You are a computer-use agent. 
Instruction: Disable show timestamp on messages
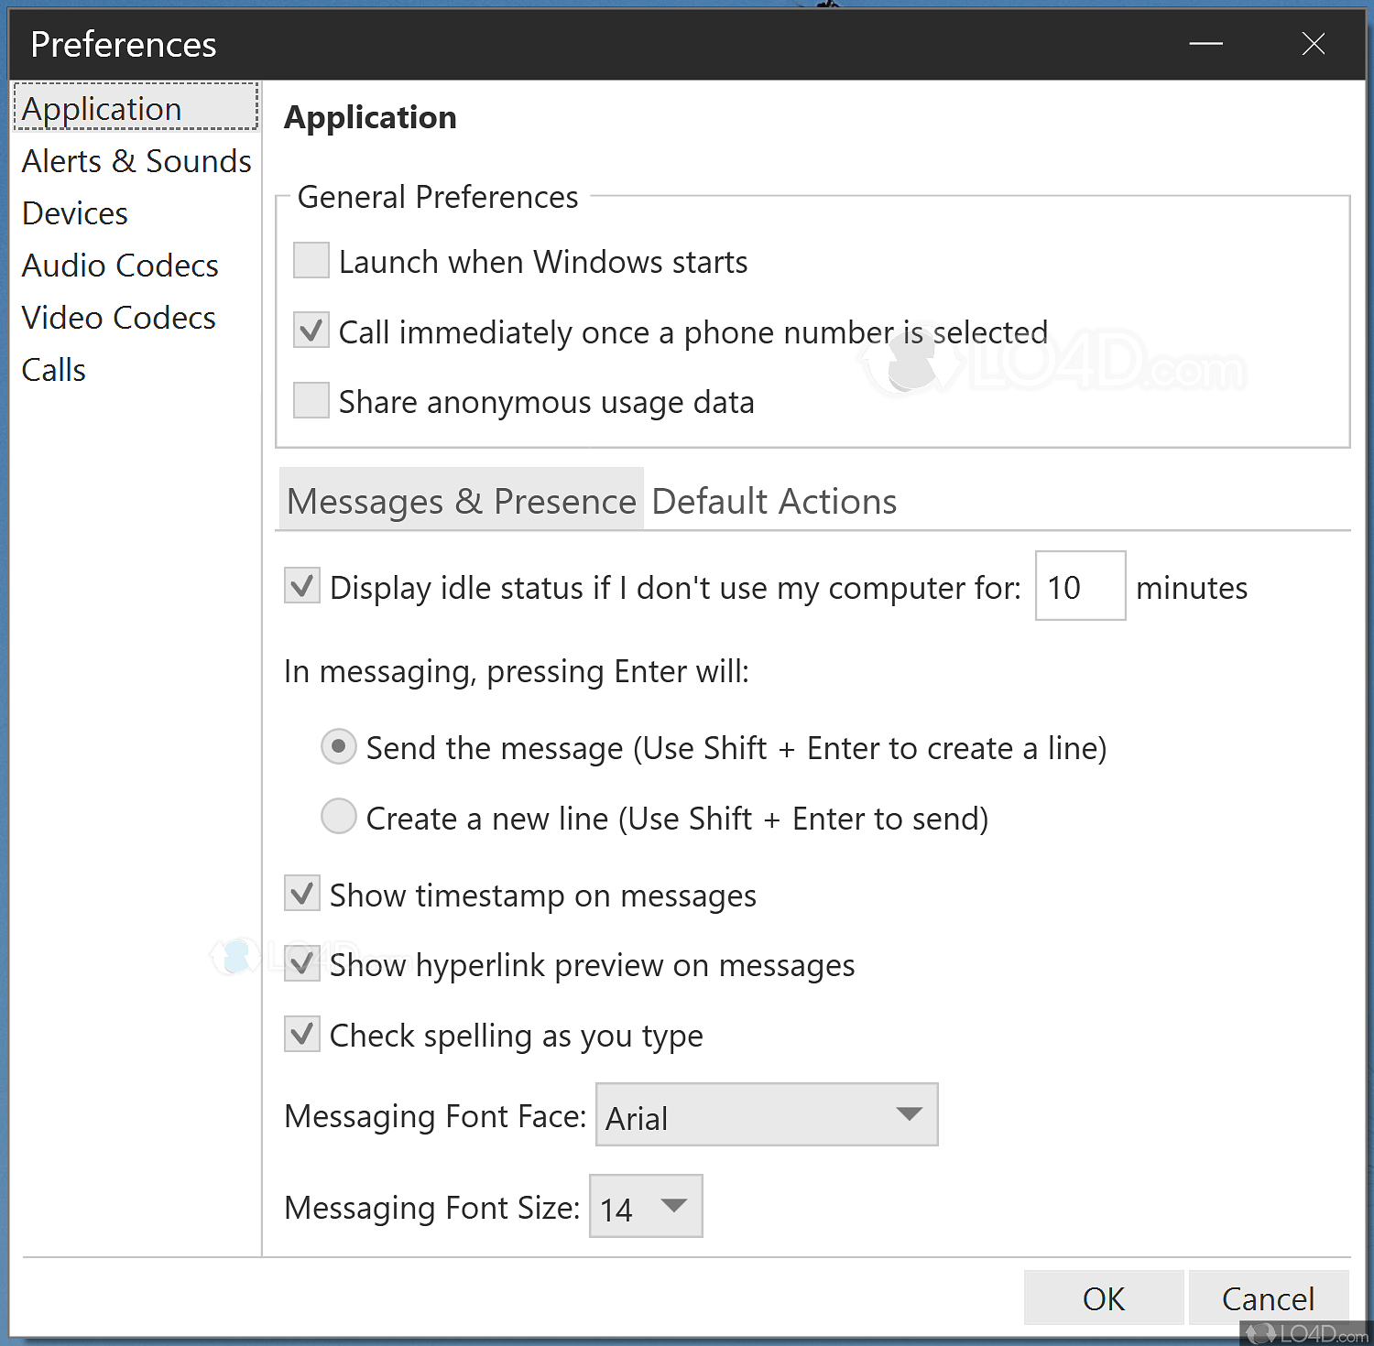click(301, 894)
